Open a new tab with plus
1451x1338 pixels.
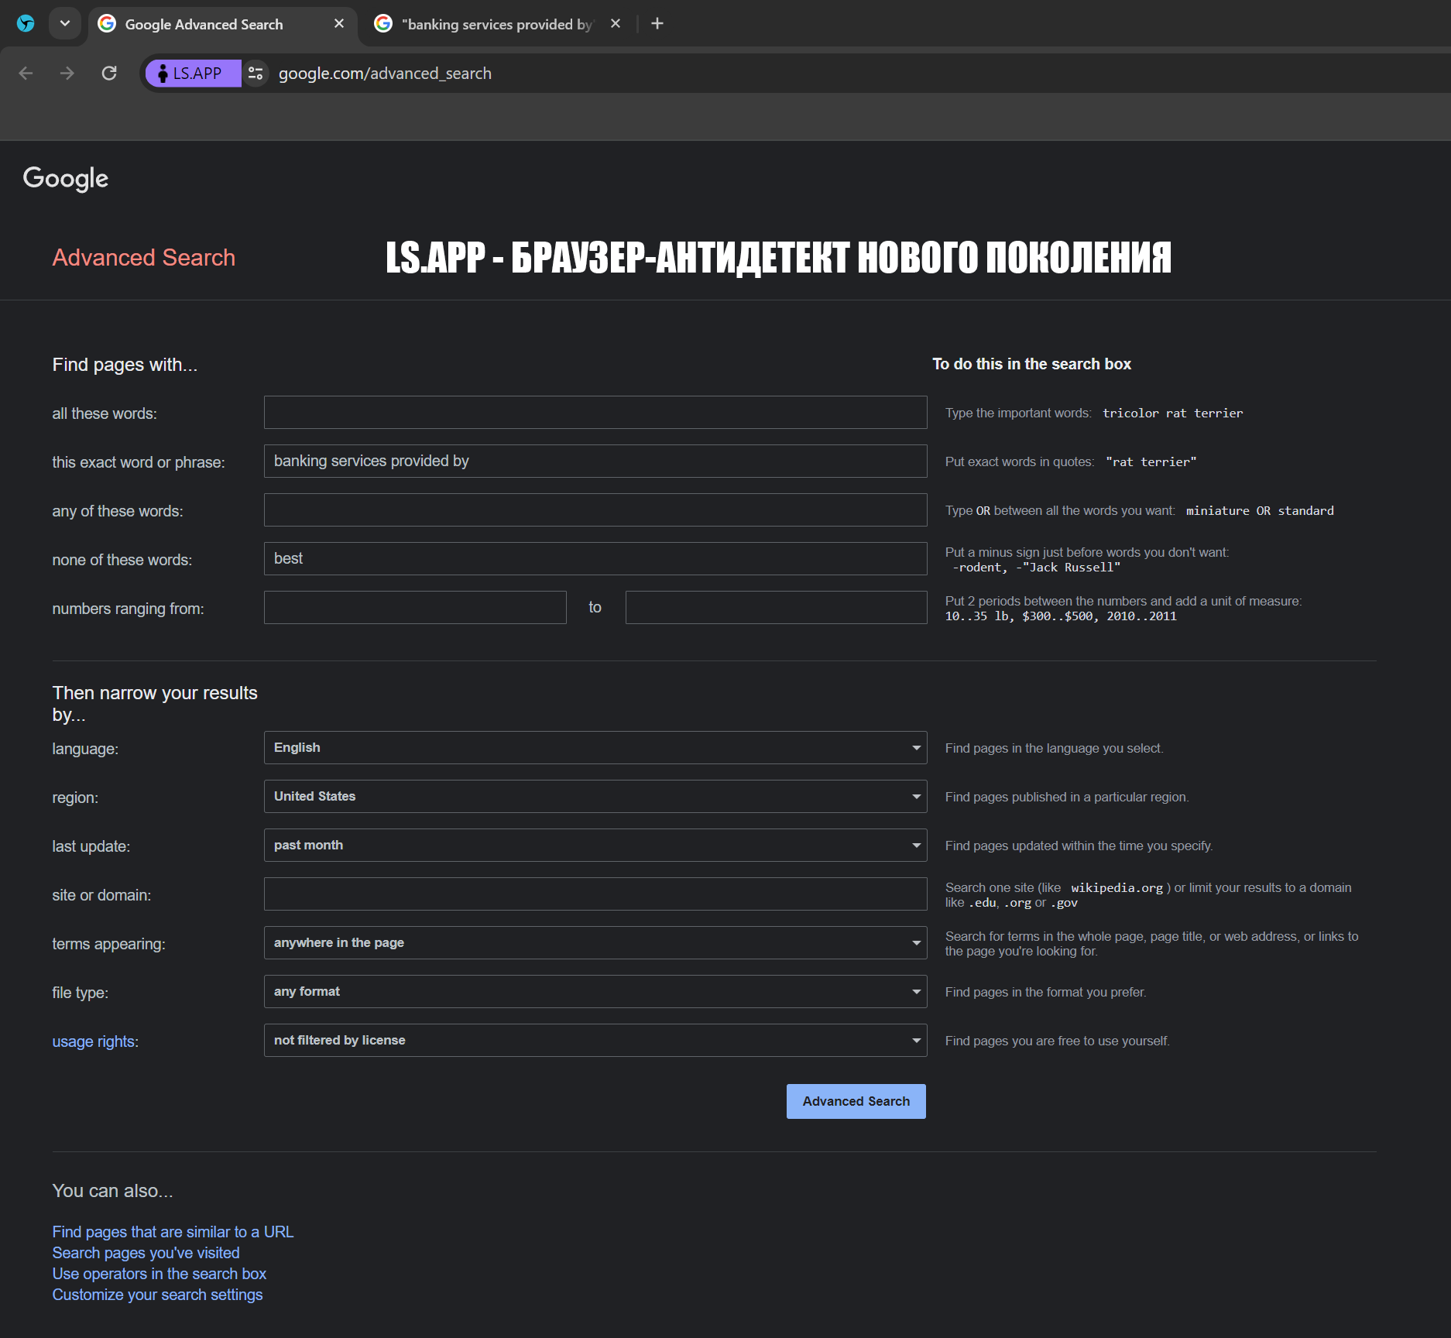pyautogui.click(x=657, y=23)
